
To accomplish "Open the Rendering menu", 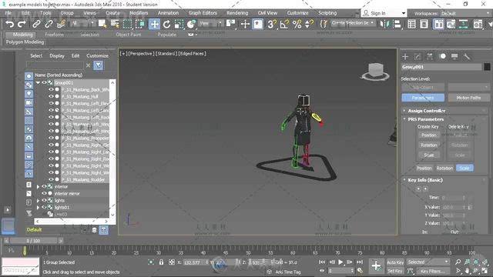I will (237, 13).
